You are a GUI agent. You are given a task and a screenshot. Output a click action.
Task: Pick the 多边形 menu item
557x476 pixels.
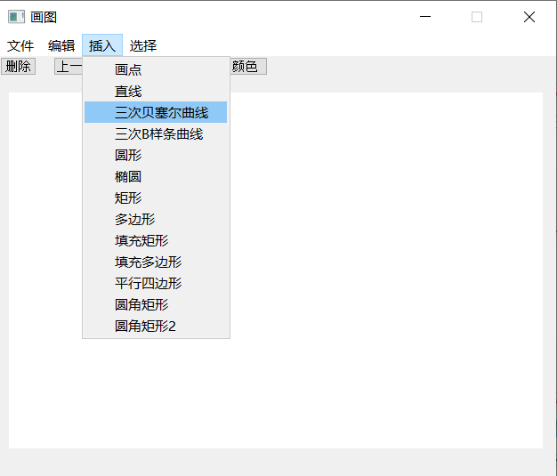156,219
